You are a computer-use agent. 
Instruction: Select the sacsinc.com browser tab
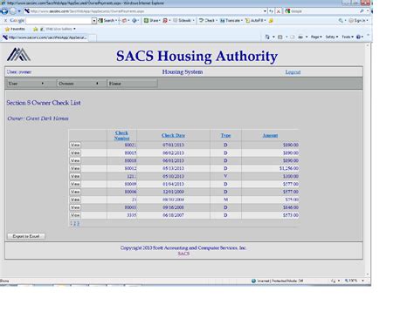tap(45, 37)
